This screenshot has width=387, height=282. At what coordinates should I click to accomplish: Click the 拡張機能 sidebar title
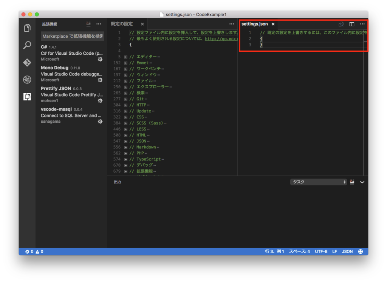tap(50, 24)
